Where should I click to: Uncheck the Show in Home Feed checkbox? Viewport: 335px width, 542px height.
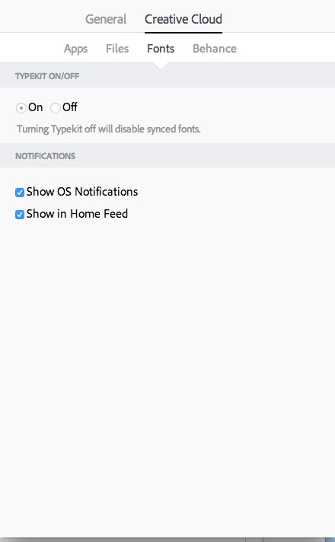pos(20,215)
